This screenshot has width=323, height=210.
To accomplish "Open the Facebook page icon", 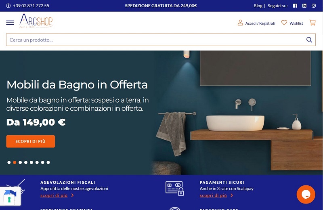I will (x=295, y=6).
